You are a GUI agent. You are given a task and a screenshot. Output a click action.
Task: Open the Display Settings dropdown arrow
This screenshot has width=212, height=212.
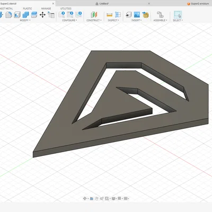(116, 199)
